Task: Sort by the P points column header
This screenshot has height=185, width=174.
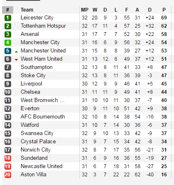Action: point(164,10)
